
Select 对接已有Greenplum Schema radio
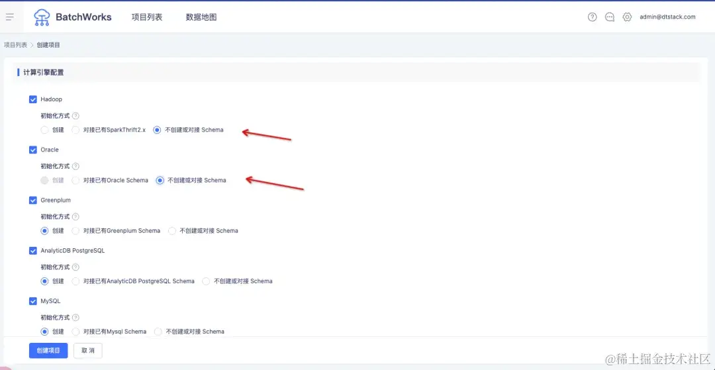click(75, 231)
